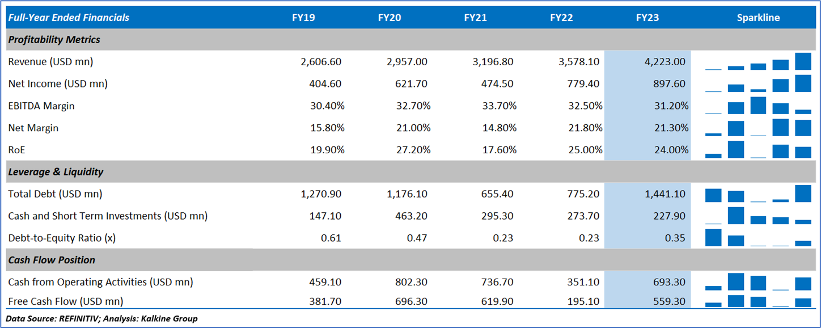Click the Net Income sparkline chart
The width and height of the screenshot is (821, 328).
(758, 83)
